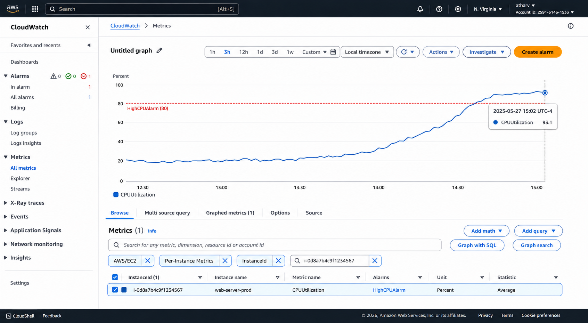Collapse the Logs section
Screen dimensions: 588x323
(x=6, y=122)
